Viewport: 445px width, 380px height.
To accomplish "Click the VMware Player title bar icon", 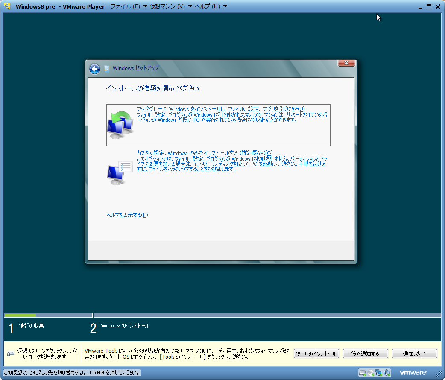I will click(x=7, y=6).
